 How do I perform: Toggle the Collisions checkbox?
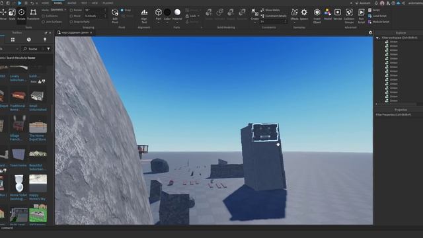click(x=44, y=16)
